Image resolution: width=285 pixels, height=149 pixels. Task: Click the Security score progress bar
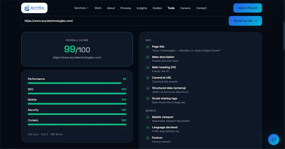(77, 114)
